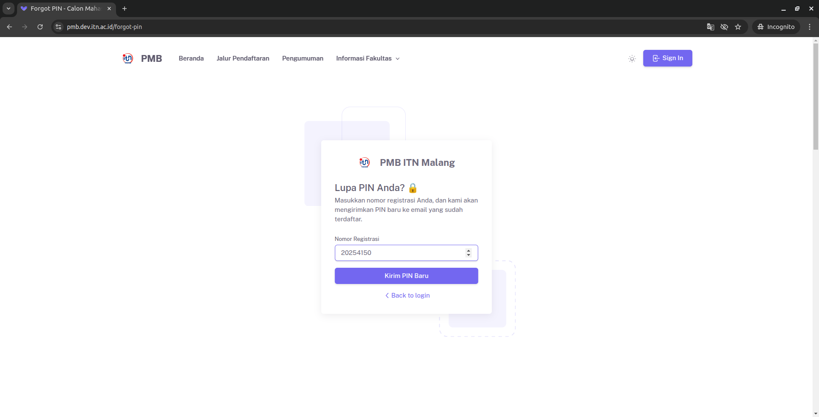
Task: Click the PMB brand text
Action: [151, 58]
